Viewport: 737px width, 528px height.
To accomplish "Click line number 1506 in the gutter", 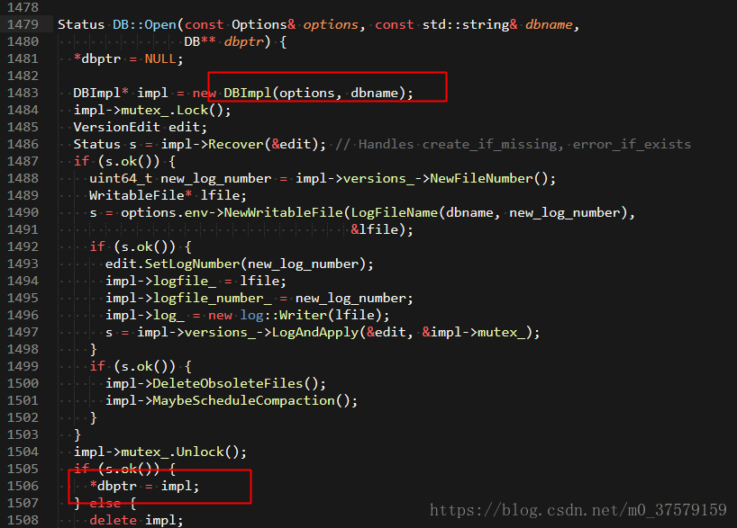I will coord(23,486).
